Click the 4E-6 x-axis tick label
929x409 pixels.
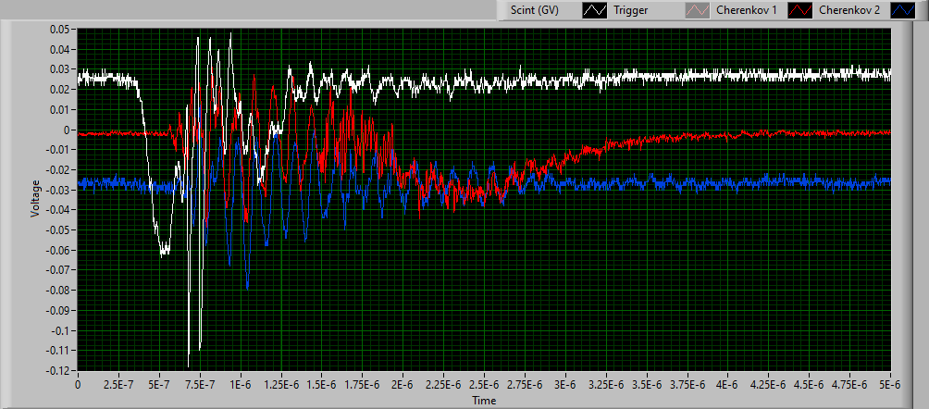(728, 384)
